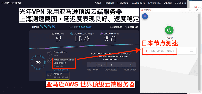Rate customer service as 1
202x94 pixels.
92,65
